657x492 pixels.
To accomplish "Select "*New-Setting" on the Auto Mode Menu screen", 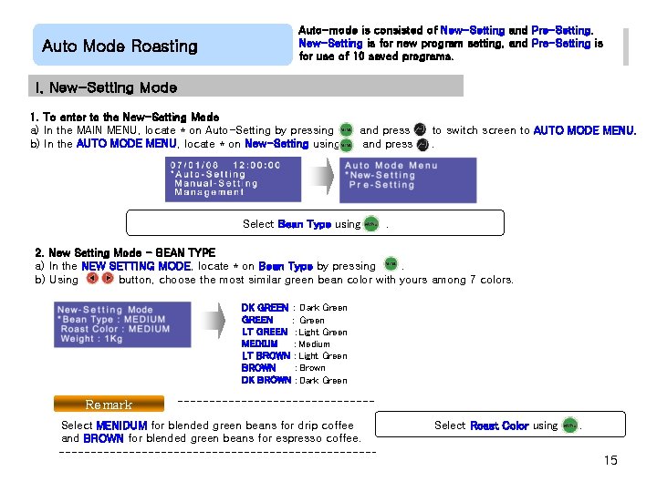I will coord(380,175).
